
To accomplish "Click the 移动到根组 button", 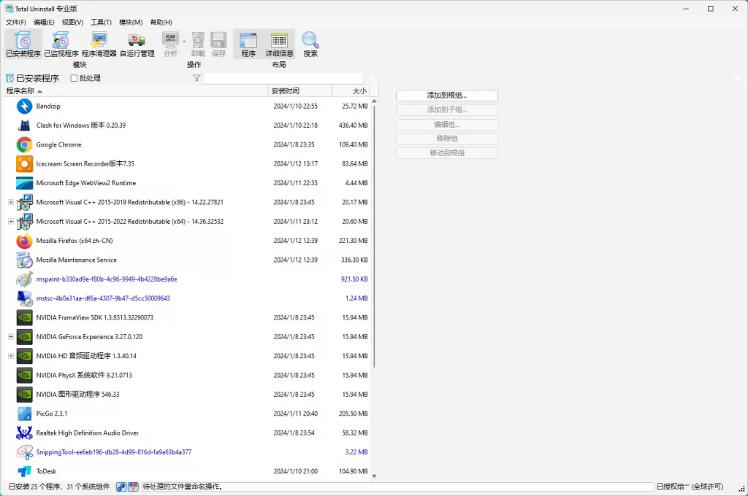I will (x=447, y=153).
